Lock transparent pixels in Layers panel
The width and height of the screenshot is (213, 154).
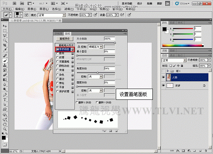(171, 66)
